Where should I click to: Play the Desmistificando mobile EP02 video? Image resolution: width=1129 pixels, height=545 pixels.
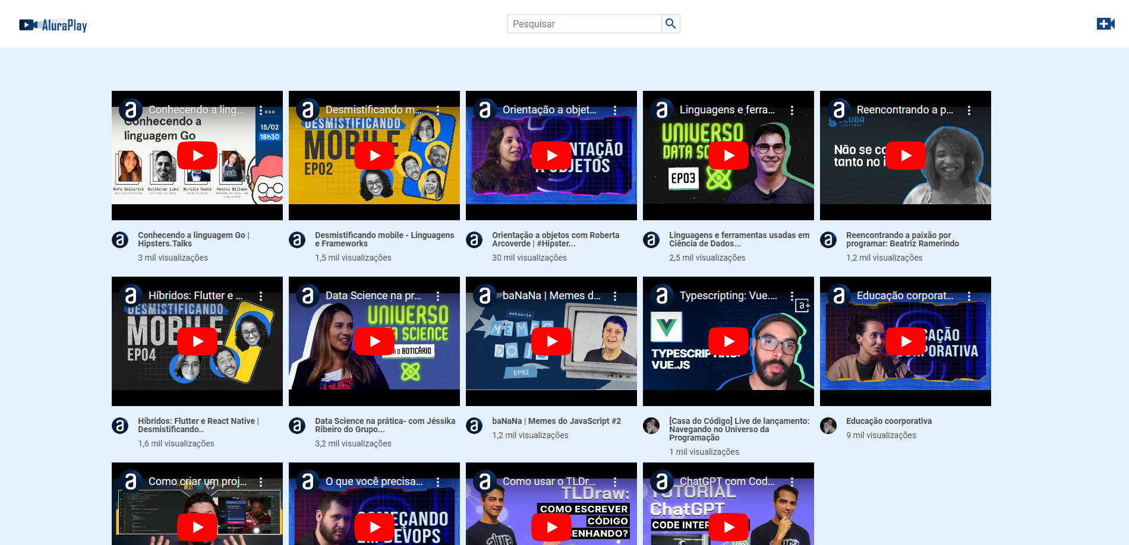tap(374, 156)
